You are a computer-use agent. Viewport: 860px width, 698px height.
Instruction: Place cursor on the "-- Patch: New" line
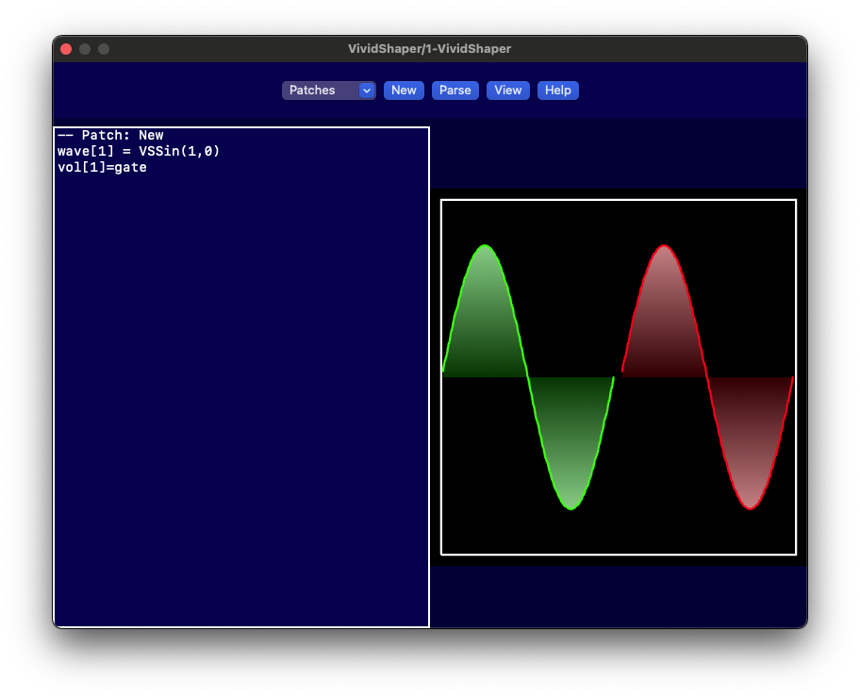coord(110,136)
